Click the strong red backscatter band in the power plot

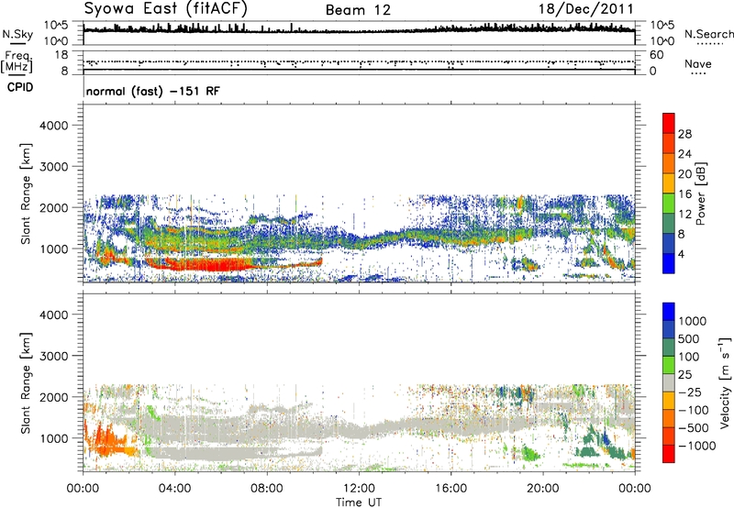(x=211, y=266)
